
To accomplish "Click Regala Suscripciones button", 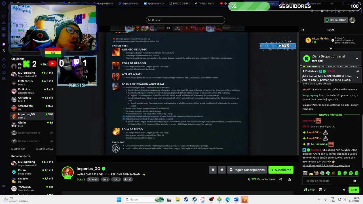I will pyautogui.click(x=247, y=170).
